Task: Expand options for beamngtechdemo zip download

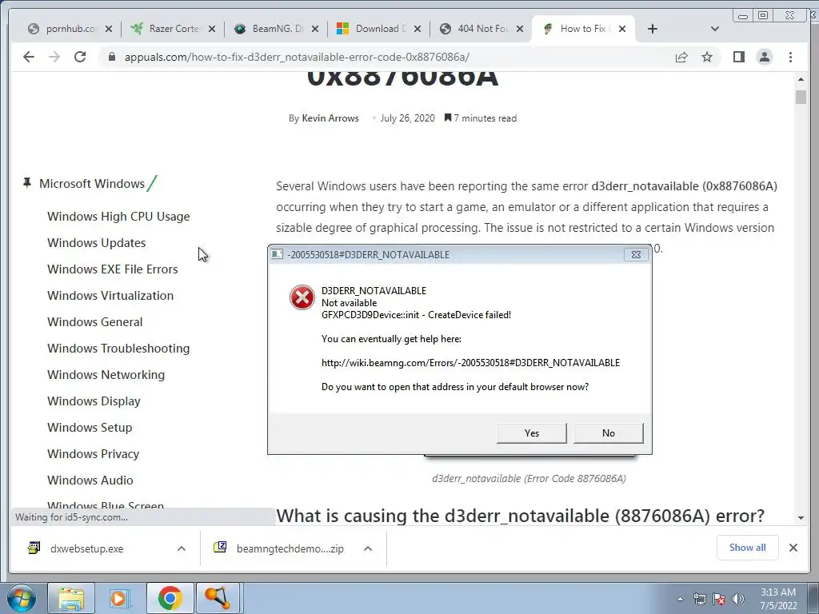Action: coord(368,548)
